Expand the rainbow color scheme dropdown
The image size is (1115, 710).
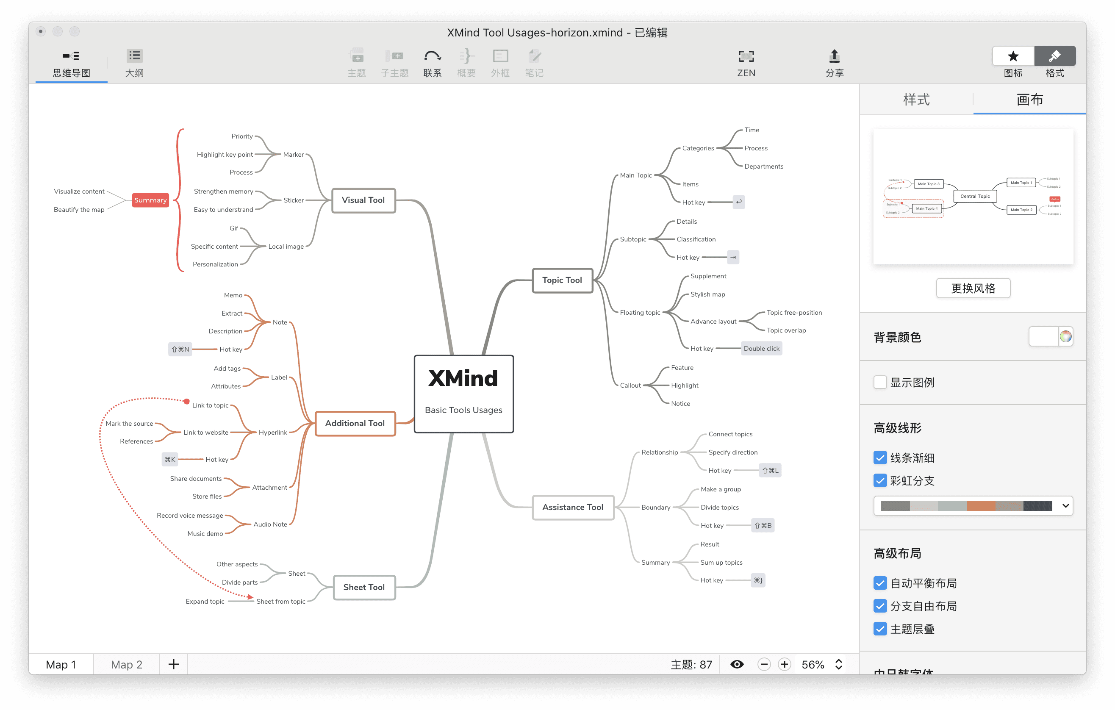tap(1065, 505)
